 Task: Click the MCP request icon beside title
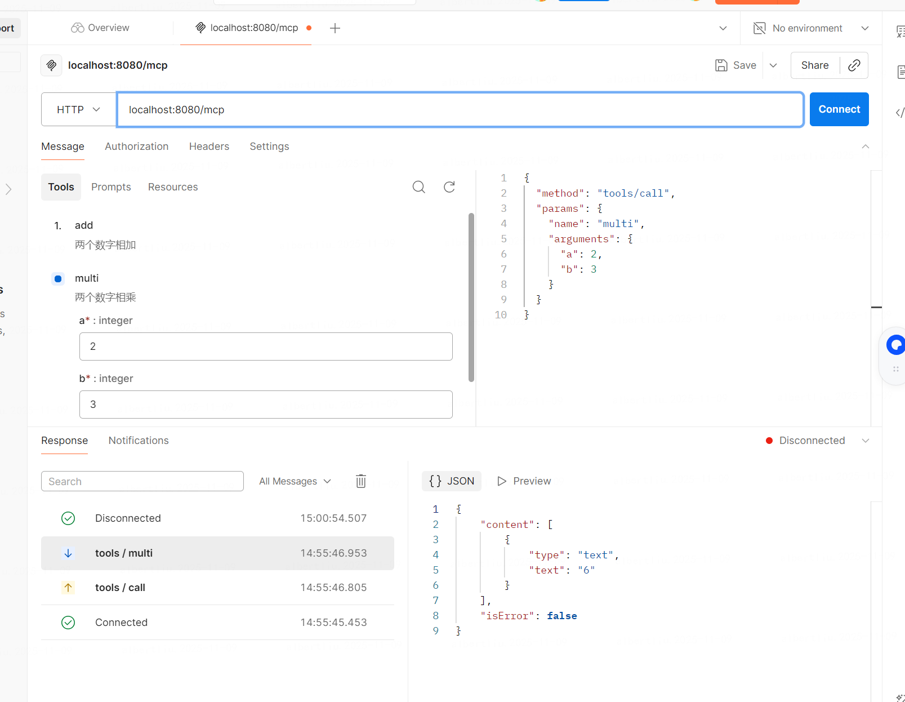click(51, 65)
